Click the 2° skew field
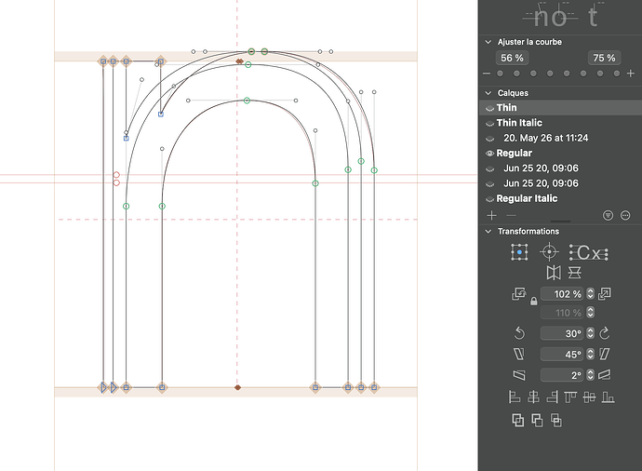 [563, 375]
